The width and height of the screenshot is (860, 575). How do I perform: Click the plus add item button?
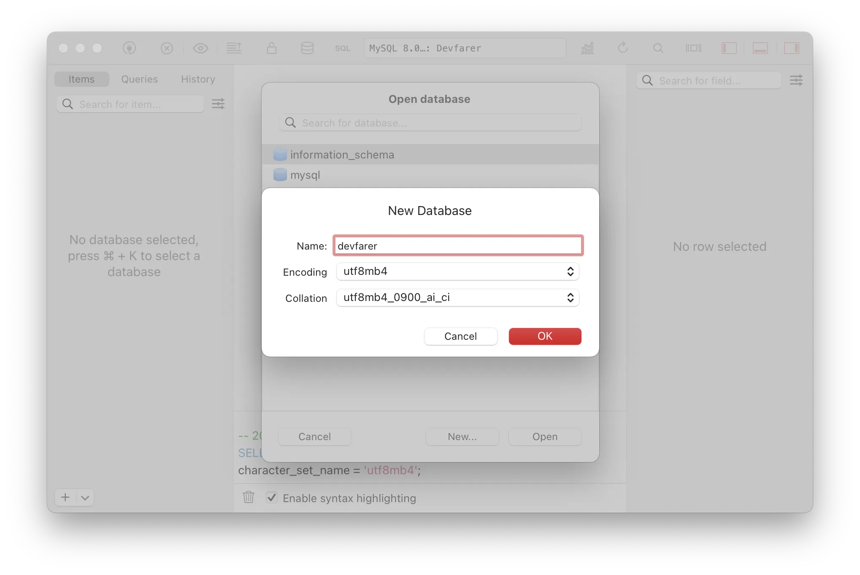(x=65, y=497)
